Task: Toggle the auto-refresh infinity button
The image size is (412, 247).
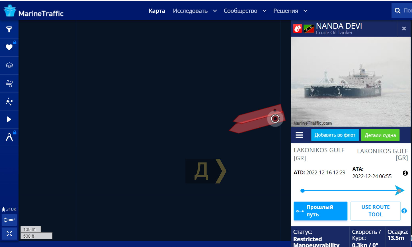Action: [9, 220]
